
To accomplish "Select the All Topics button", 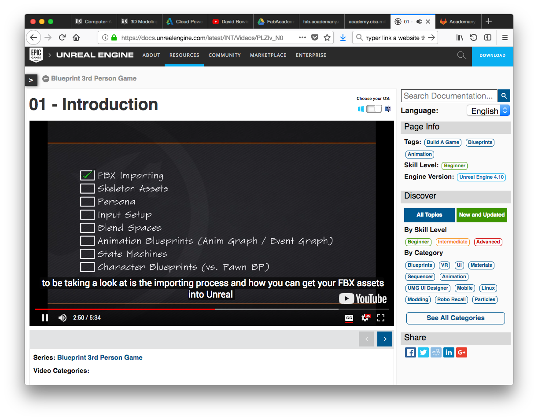I will coord(429,215).
